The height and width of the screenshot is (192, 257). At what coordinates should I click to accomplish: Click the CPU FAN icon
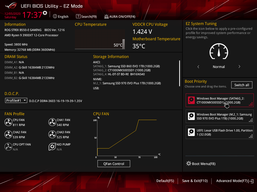(x=8, y=122)
